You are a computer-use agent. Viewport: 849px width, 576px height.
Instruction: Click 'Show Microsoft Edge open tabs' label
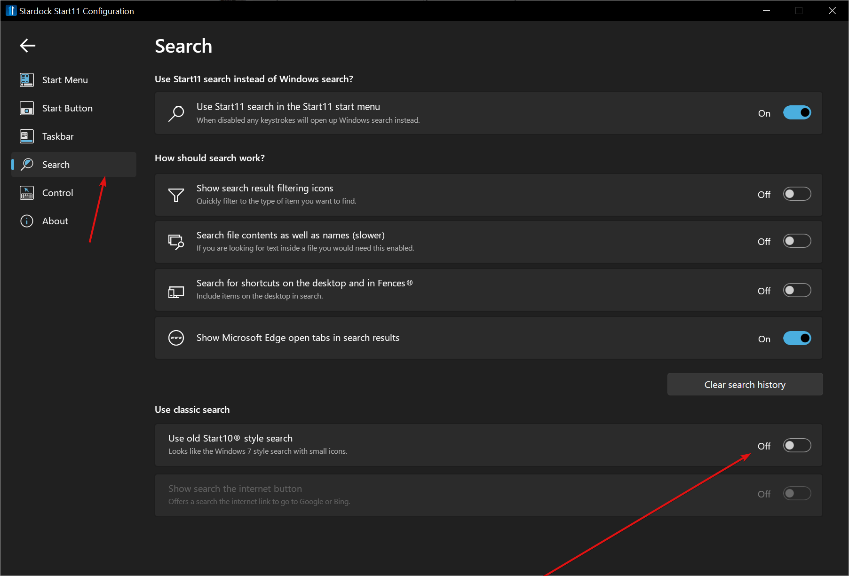[298, 338]
